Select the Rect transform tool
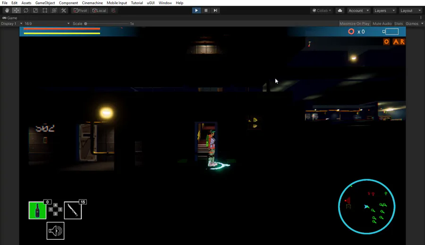The width and height of the screenshot is (425, 245). [45, 10]
